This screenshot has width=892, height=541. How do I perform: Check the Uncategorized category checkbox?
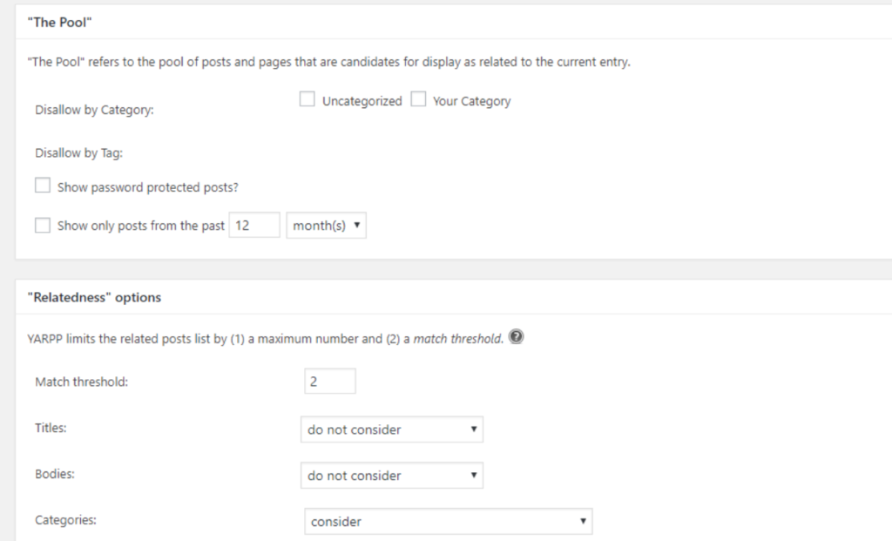[x=307, y=100]
